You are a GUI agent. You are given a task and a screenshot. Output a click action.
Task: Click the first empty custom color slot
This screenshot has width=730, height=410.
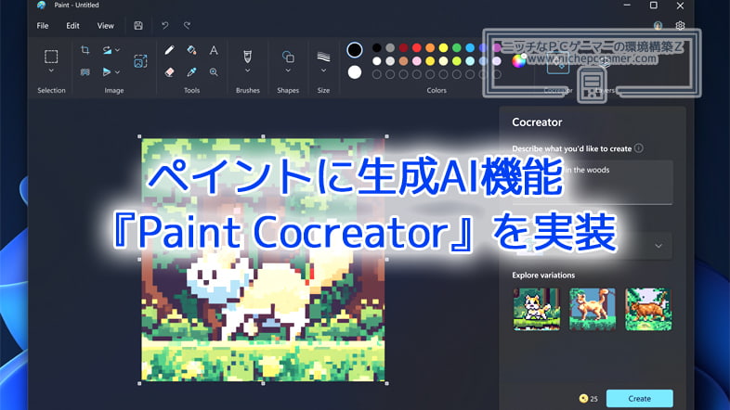point(377,74)
